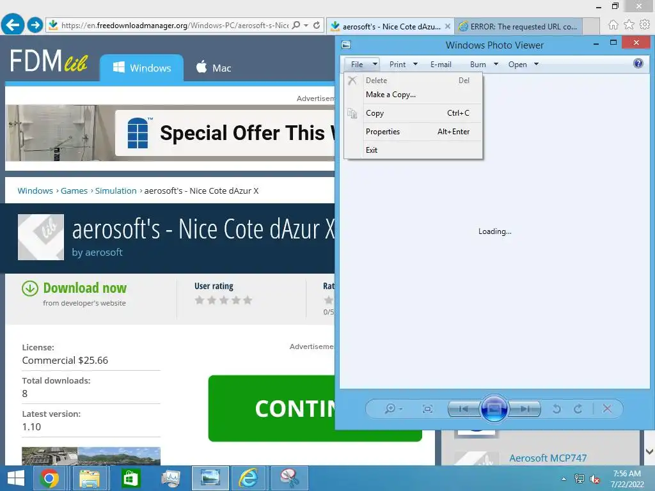The image size is (655, 491).
Task: Open the Aerosoft MCP747 link
Action: pyautogui.click(x=548, y=458)
